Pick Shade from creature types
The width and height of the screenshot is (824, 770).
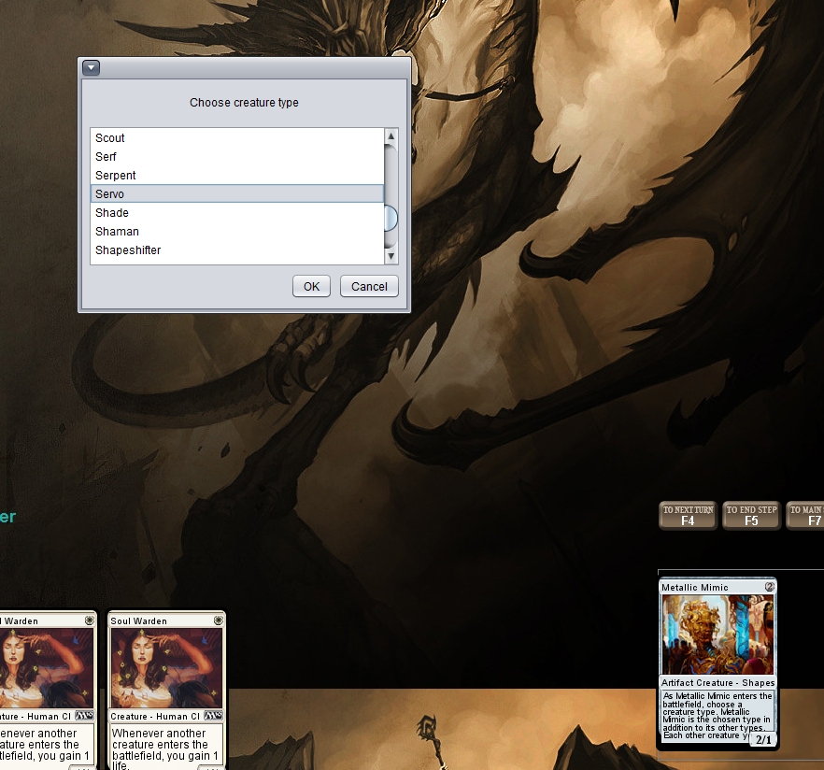pyautogui.click(x=237, y=213)
